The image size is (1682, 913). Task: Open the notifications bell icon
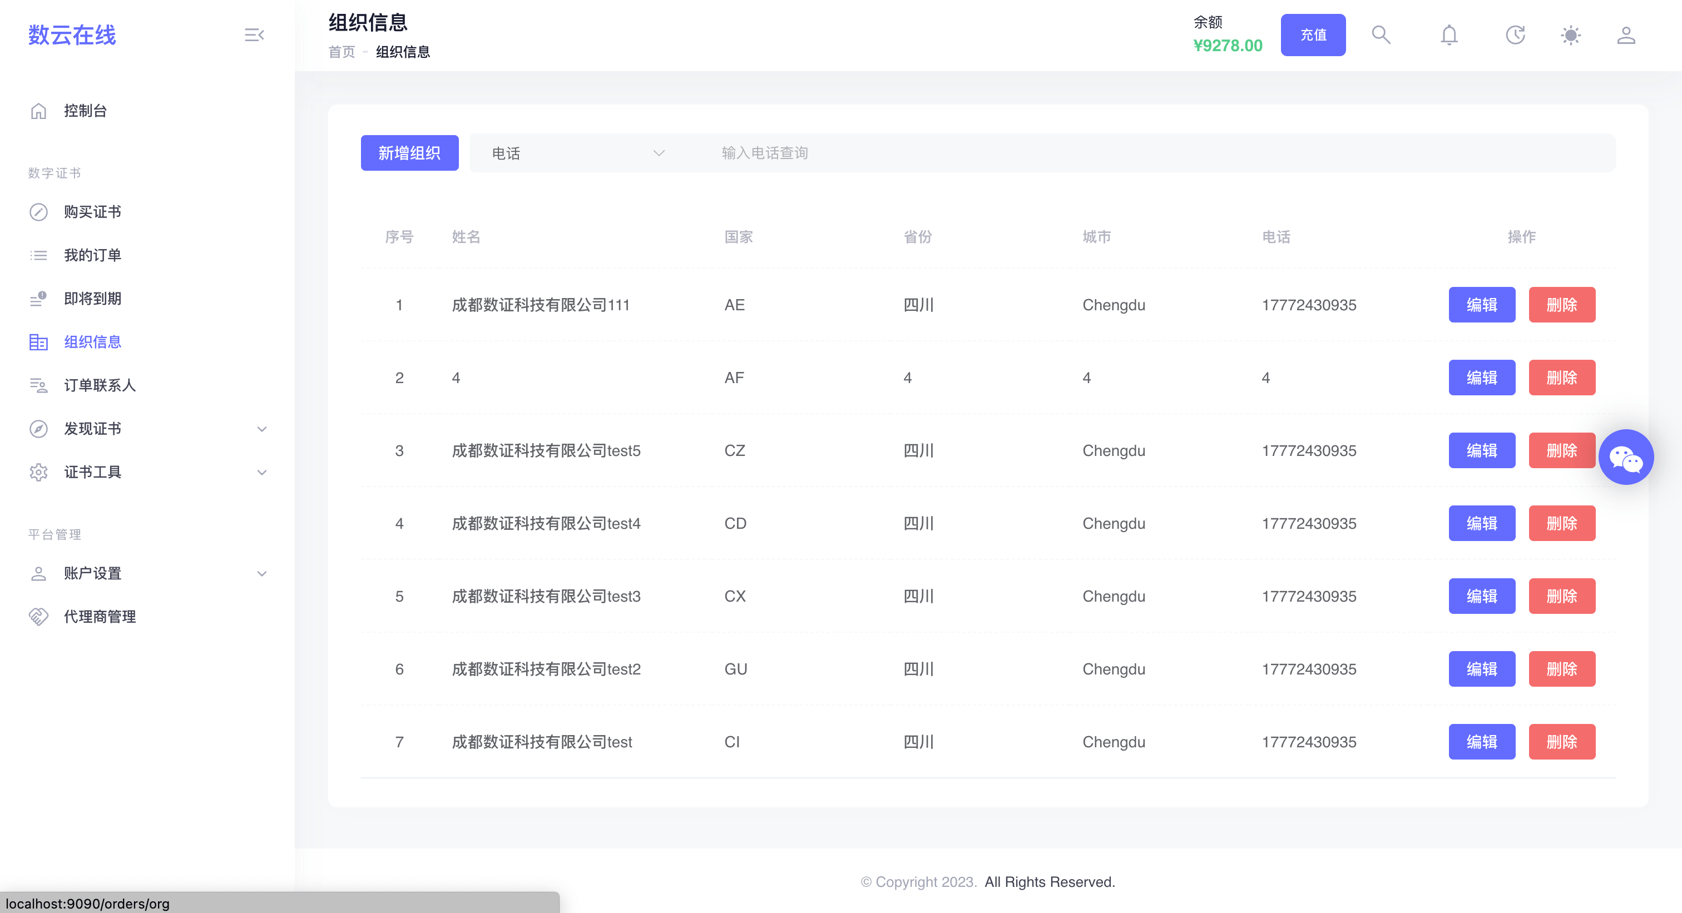[x=1449, y=34]
